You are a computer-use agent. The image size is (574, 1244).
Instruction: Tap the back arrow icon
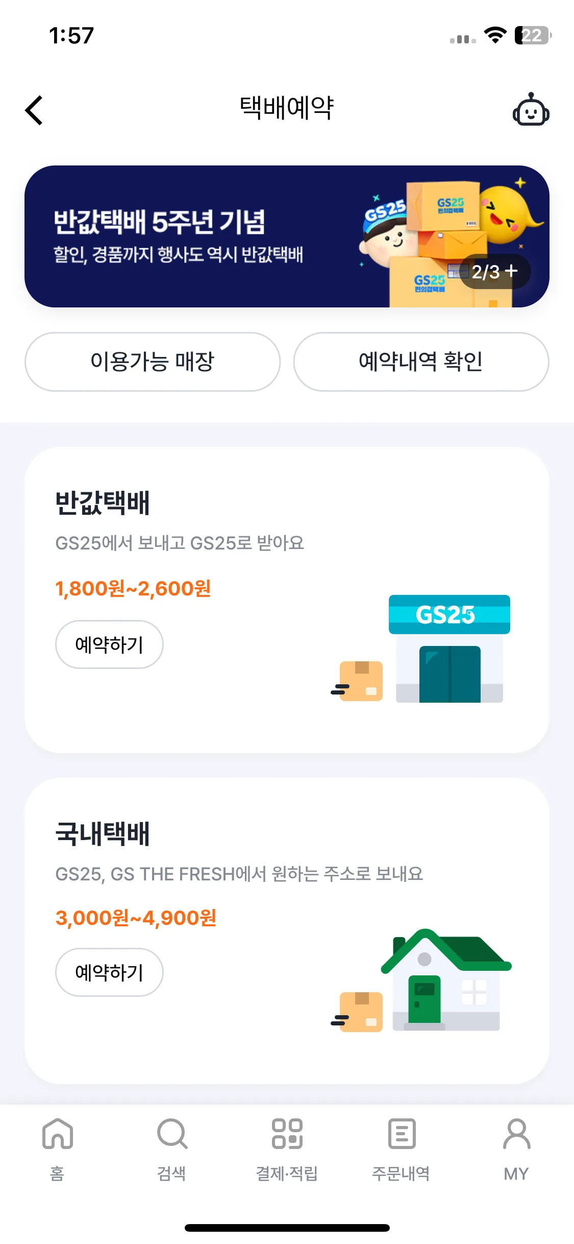(34, 110)
